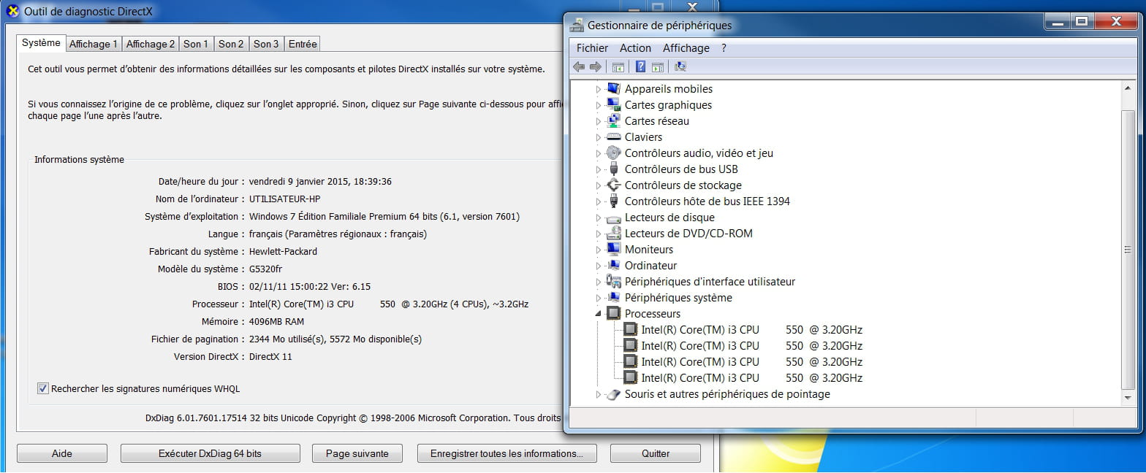
Task: Click the show/hide console tree toolbar icon
Action: point(618,67)
